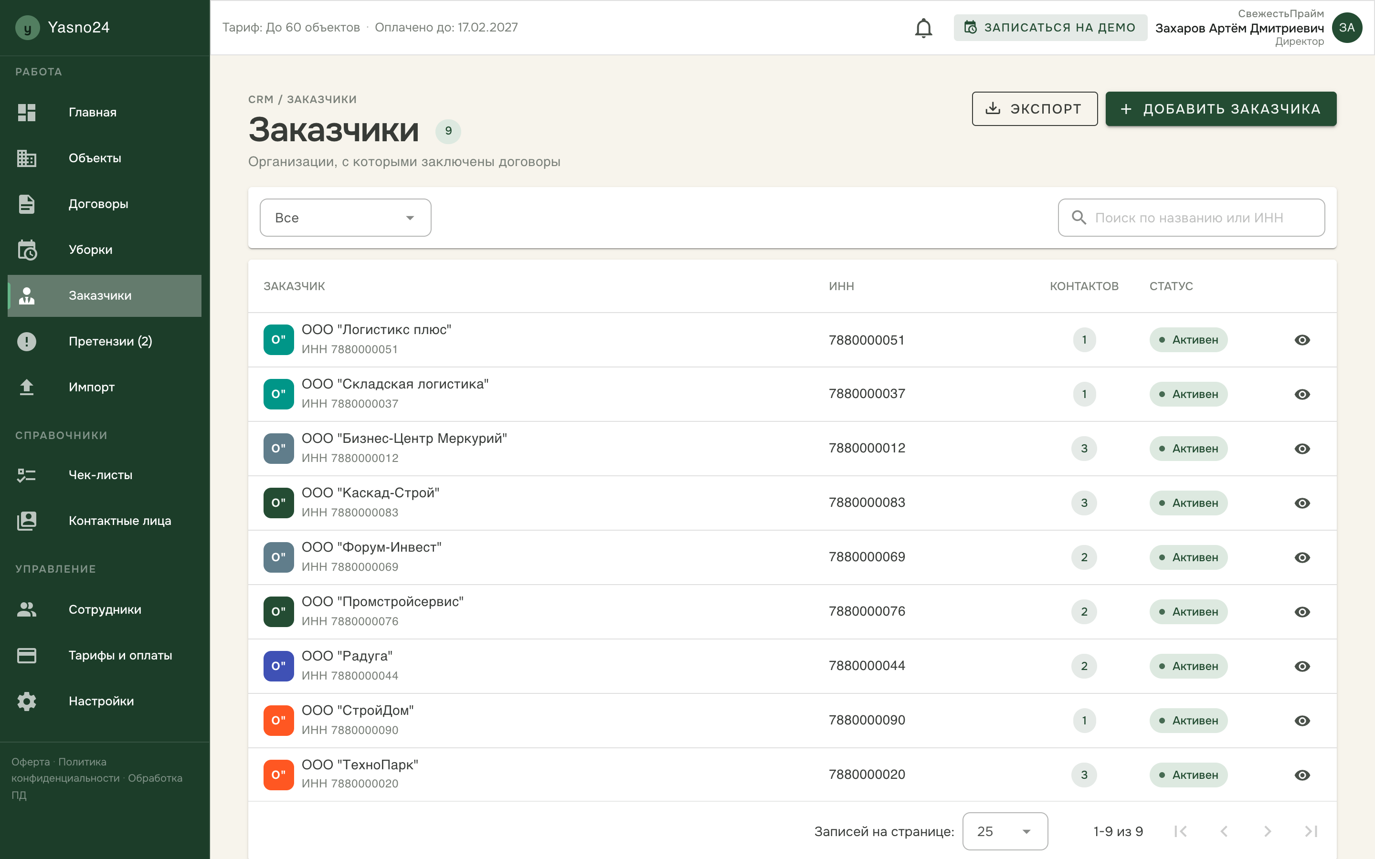Open Политика конфиденциальности footer link
Image resolution: width=1375 pixels, height=859 pixels.
pos(65,770)
